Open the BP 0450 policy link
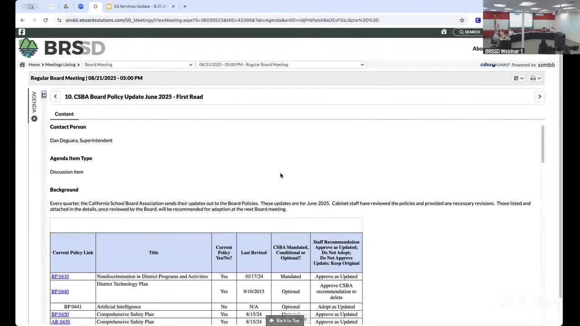This screenshot has width=580, height=326. point(60,314)
